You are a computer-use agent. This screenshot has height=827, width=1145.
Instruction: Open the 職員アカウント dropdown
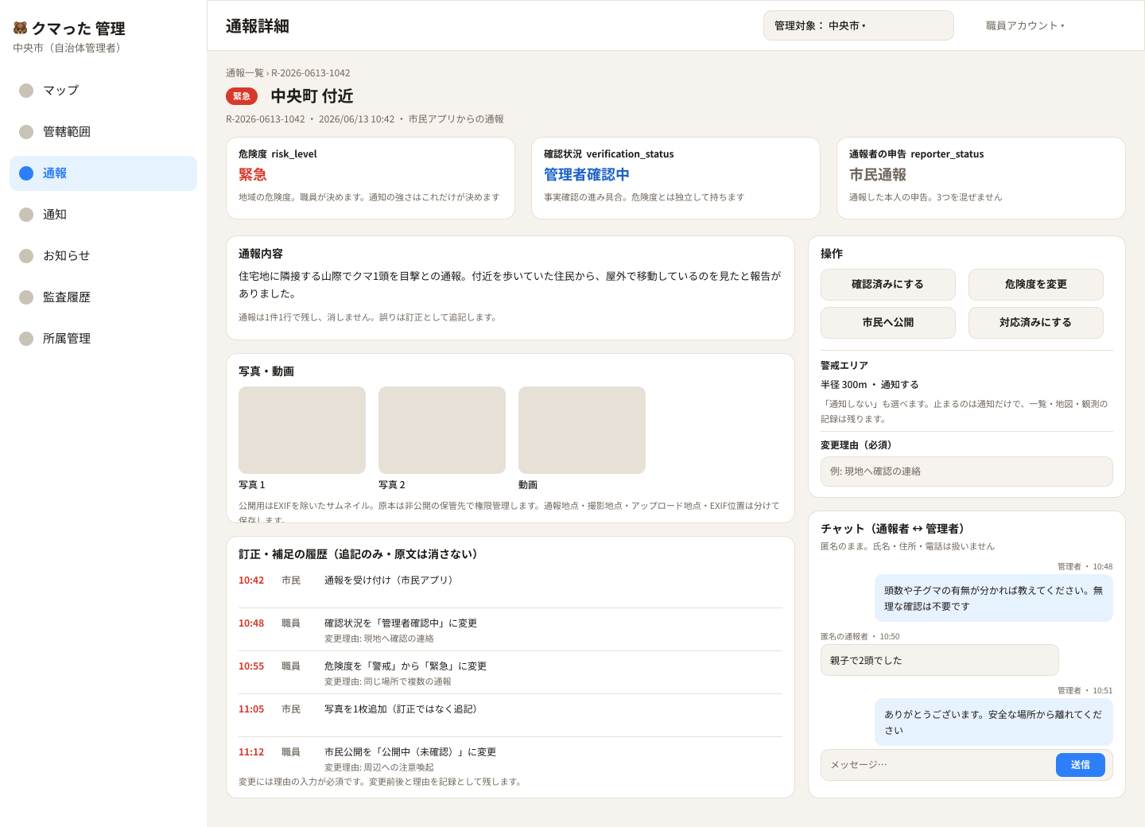[x=1025, y=25]
